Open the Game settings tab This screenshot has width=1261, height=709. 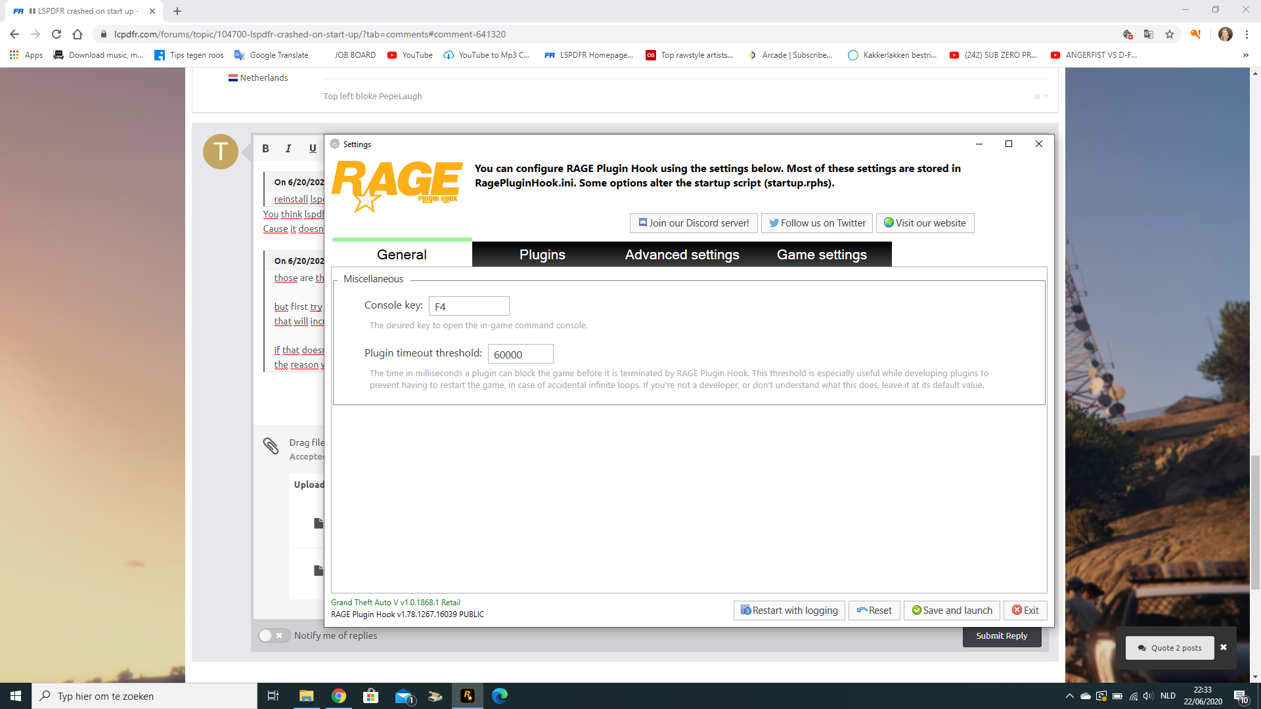tap(821, 255)
